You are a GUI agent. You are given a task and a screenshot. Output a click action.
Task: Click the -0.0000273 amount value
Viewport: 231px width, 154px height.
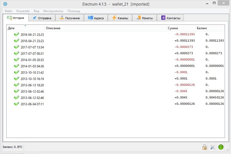click(x=184, y=47)
